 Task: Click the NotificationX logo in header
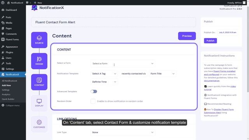click(47, 8)
